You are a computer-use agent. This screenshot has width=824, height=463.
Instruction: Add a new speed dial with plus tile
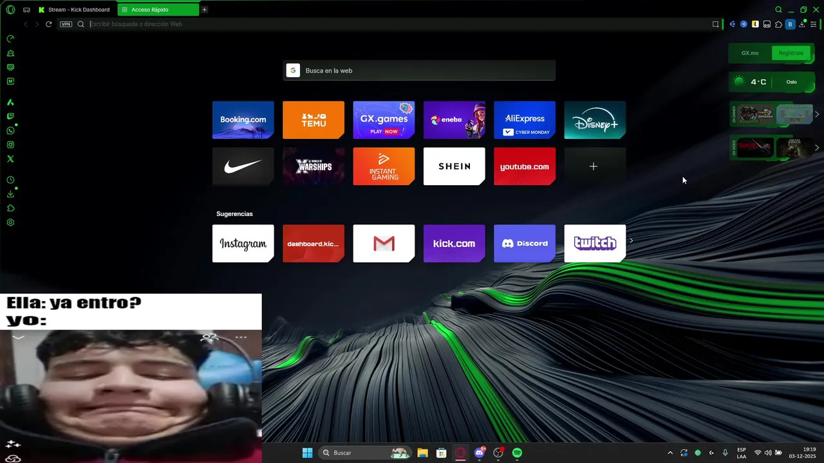tap(595, 167)
